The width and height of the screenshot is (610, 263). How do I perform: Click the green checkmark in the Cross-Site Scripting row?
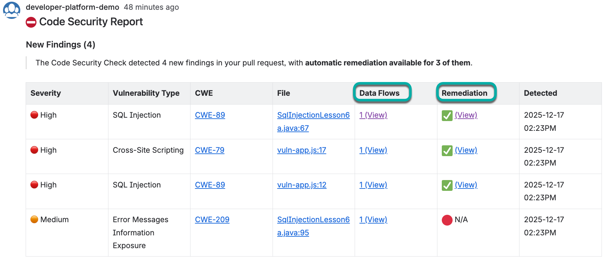coord(447,151)
